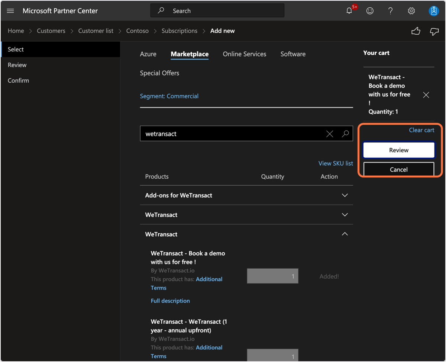446x362 pixels.
Task: Remove the WeTransact item from cart
Action: click(426, 95)
